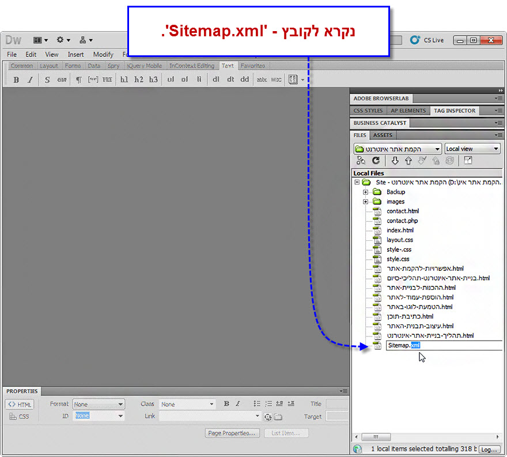Open the Site management dropdown
The width and height of the screenshot is (507, 457).
point(86,40)
